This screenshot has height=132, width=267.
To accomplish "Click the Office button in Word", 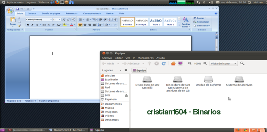I will coord(10,11).
